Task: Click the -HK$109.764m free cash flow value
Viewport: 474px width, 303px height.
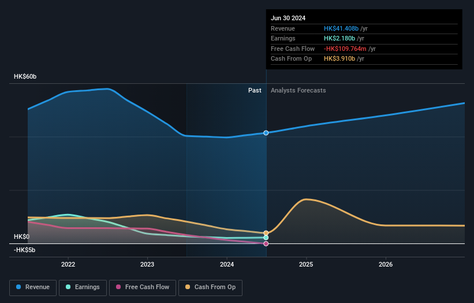Action: click(345, 49)
